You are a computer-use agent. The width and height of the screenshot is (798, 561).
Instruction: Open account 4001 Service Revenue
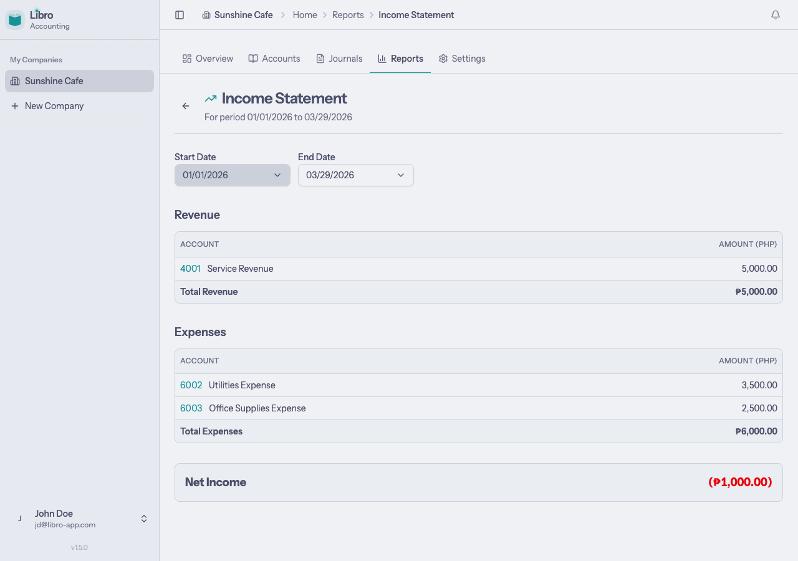(190, 268)
